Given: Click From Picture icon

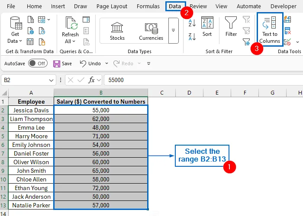Looking at the screenshot, I should click(42, 20).
